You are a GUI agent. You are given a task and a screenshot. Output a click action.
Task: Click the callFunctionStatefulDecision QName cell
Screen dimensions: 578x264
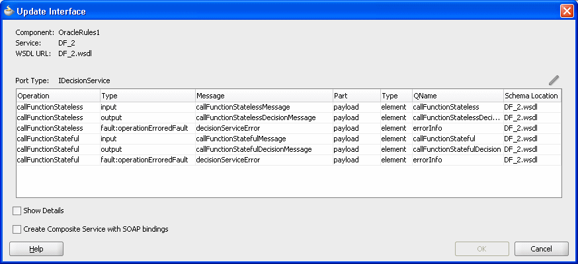(x=458, y=150)
